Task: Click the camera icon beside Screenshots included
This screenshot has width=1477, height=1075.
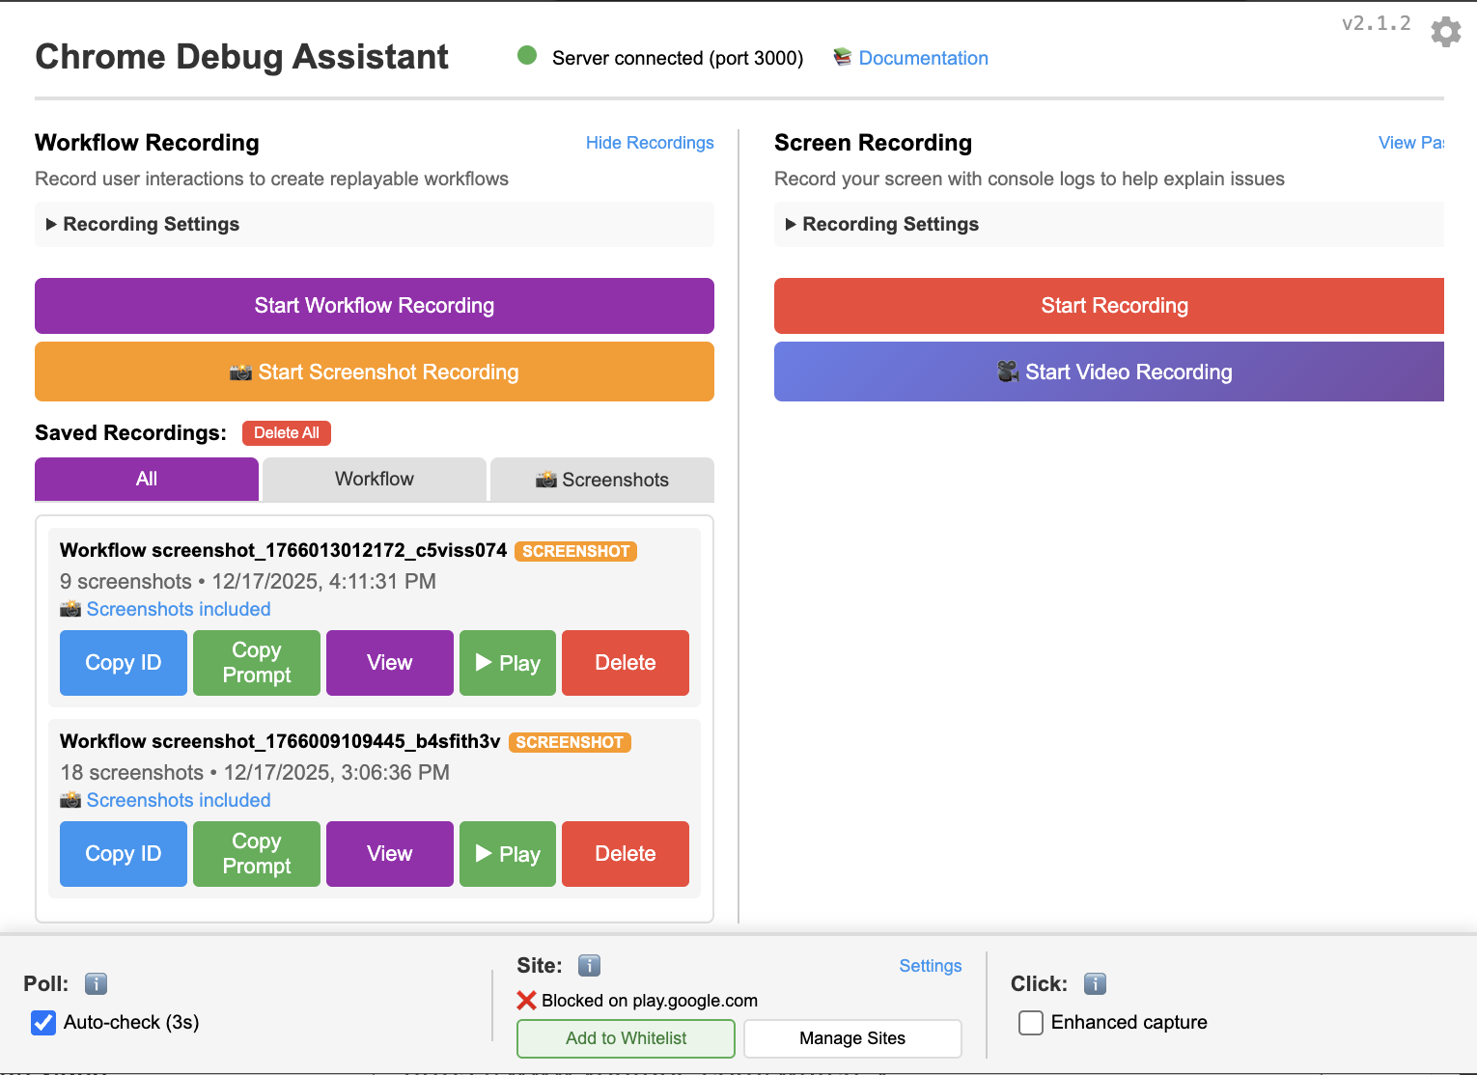Action: (70, 608)
